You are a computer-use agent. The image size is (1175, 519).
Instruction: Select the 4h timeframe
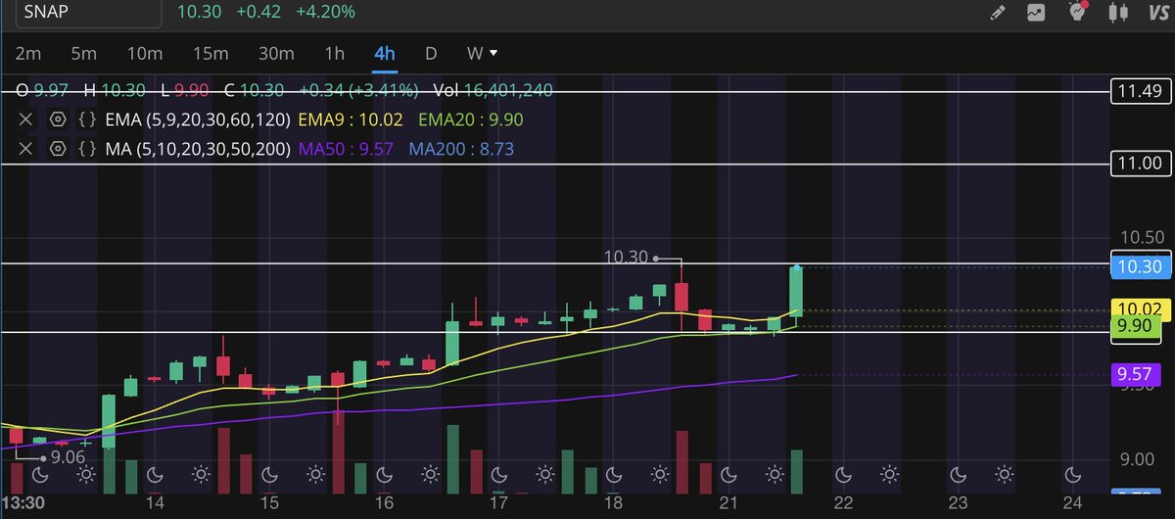point(384,53)
